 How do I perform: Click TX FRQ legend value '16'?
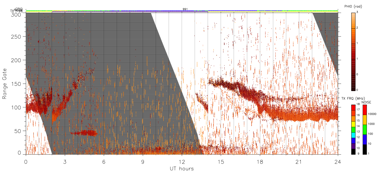click(x=358, y=115)
